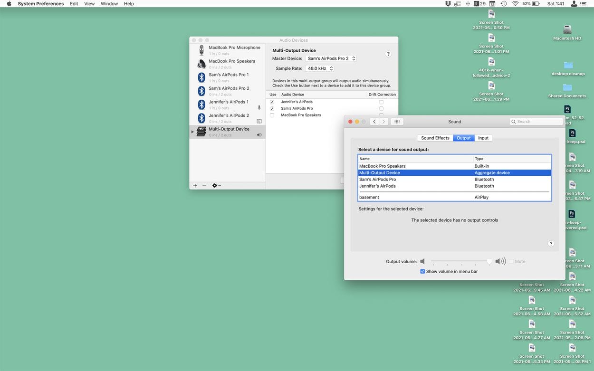The width and height of the screenshot is (594, 371).
Task: Enable Drift Correction for Sam's AirPods Pro
Action: pos(381,108)
